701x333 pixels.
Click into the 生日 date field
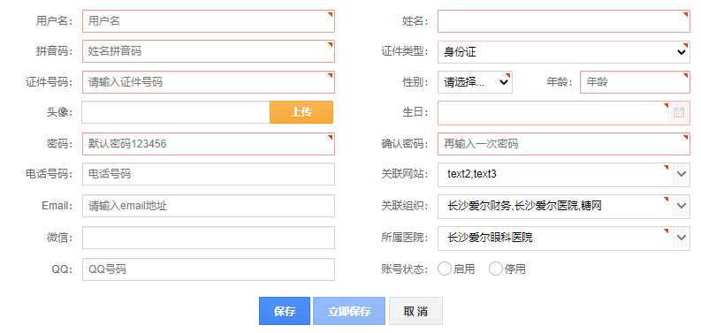[553, 113]
